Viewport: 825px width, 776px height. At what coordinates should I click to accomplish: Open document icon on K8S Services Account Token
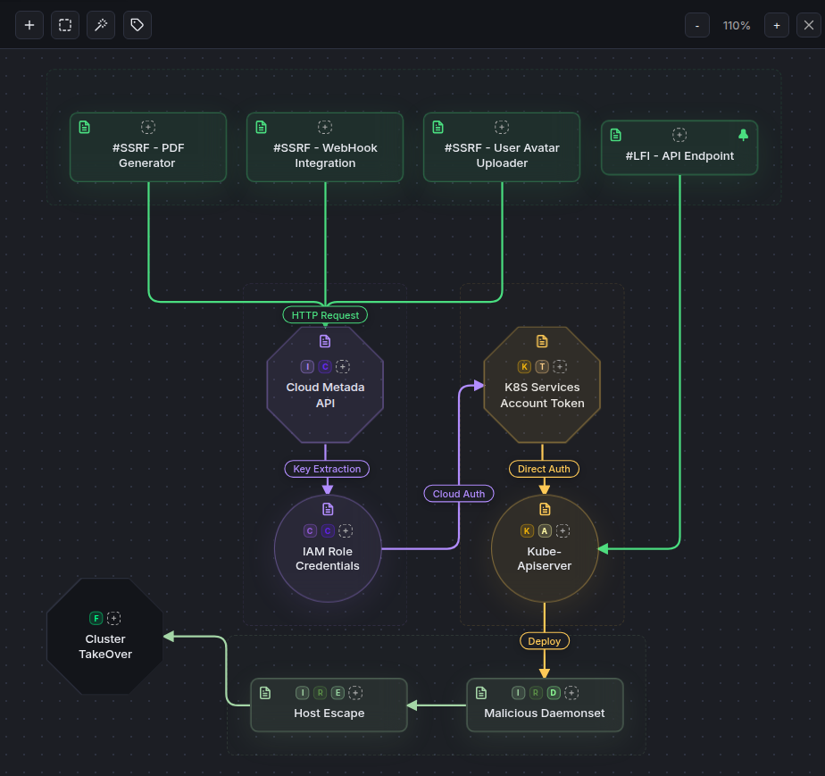coord(542,341)
